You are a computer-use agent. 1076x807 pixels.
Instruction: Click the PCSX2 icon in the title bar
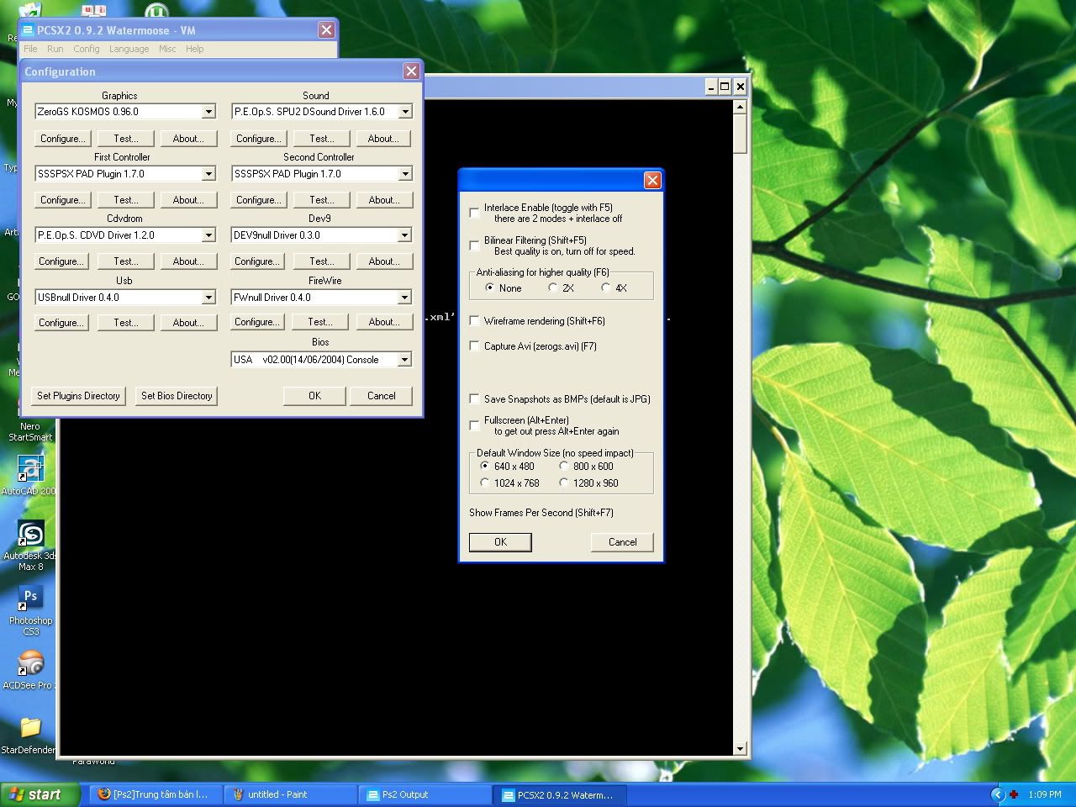point(28,30)
